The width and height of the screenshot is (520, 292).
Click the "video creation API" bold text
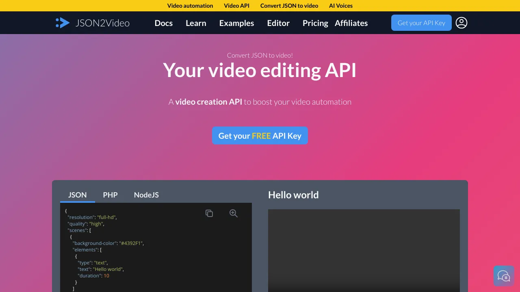[x=209, y=102]
